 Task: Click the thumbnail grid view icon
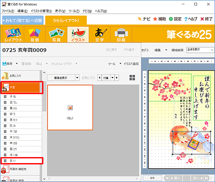point(132,78)
